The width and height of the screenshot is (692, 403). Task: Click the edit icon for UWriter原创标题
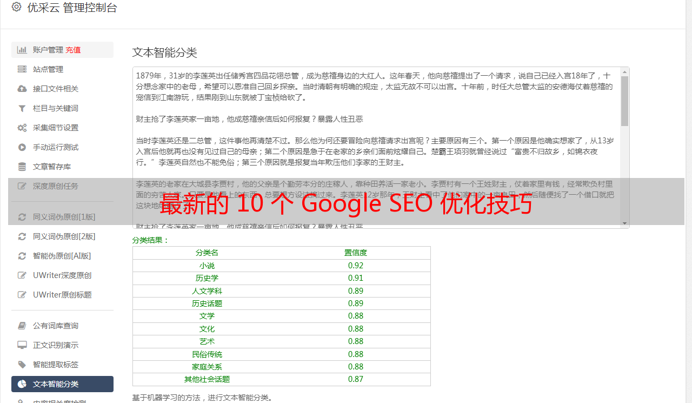coord(22,295)
